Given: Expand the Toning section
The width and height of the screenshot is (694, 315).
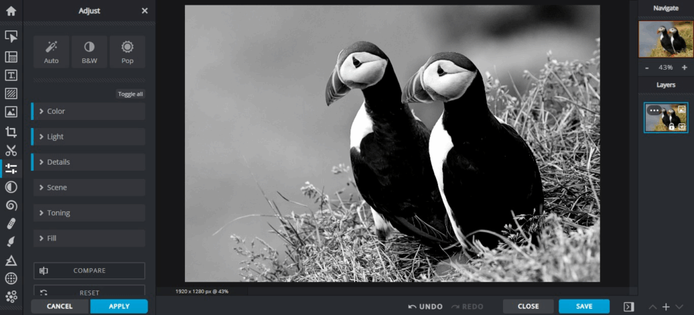Looking at the screenshot, I should (89, 213).
